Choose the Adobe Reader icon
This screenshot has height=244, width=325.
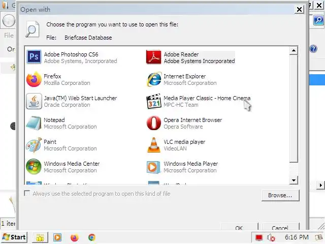click(x=153, y=57)
